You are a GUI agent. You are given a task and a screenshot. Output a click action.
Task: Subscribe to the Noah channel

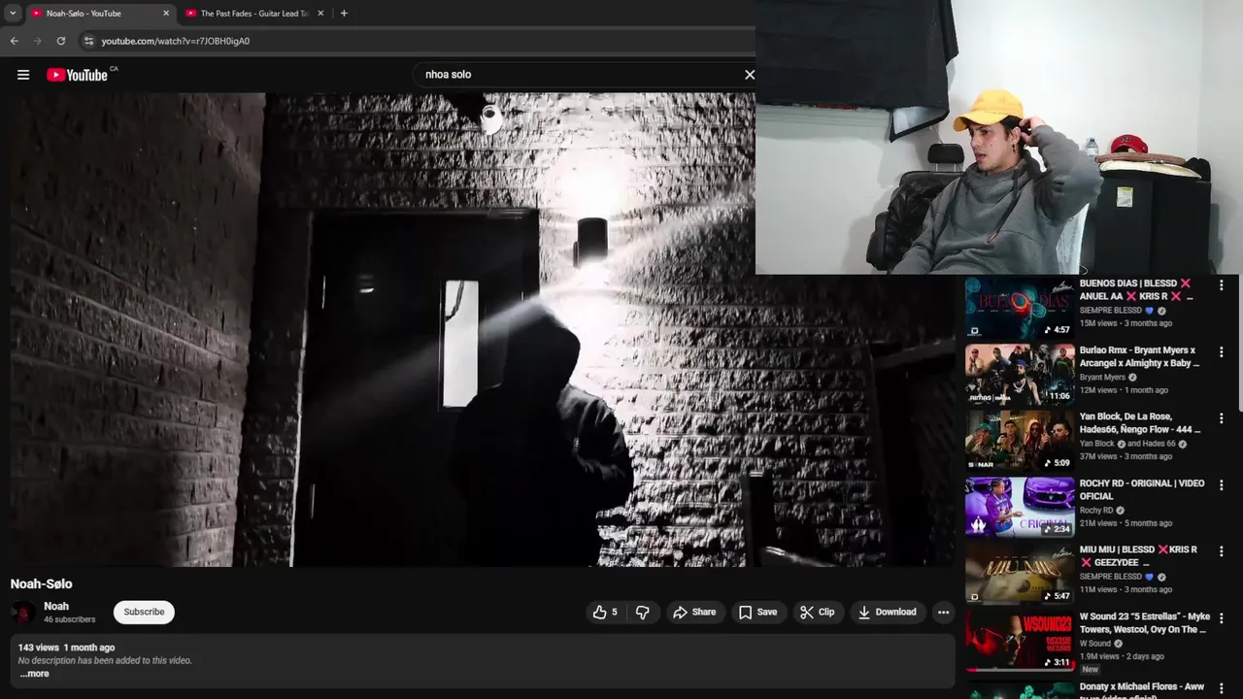click(144, 612)
